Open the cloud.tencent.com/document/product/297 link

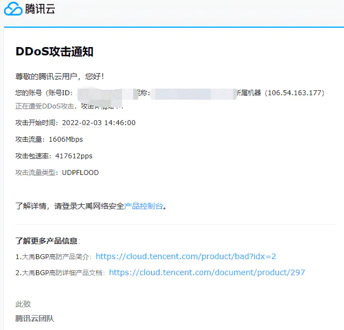pyautogui.click(x=207, y=272)
